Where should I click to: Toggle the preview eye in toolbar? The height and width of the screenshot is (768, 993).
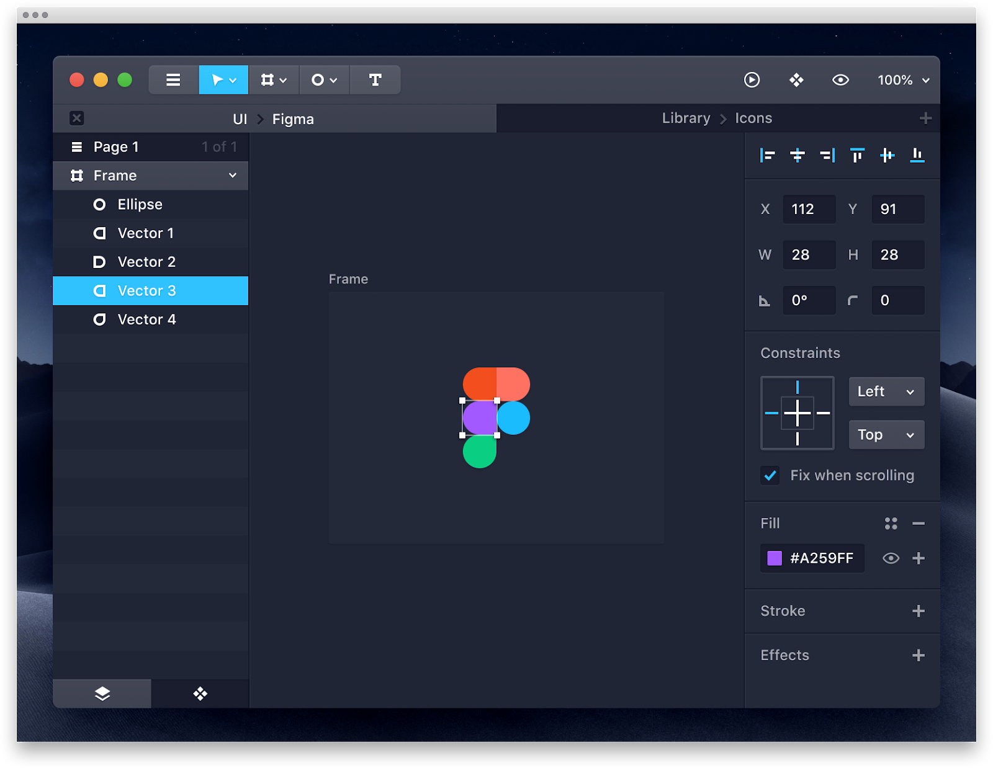click(x=840, y=80)
